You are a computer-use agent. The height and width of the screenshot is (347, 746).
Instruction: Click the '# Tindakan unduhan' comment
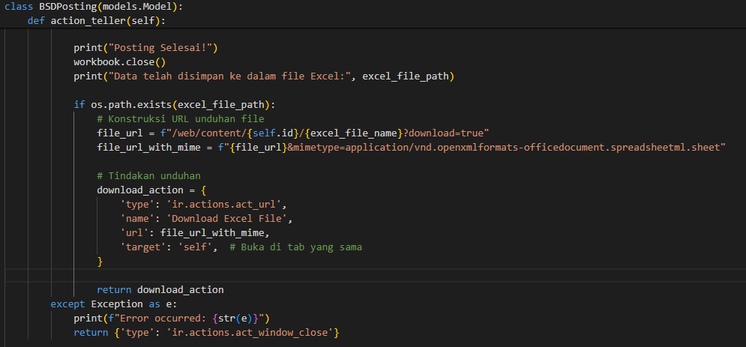coord(148,176)
